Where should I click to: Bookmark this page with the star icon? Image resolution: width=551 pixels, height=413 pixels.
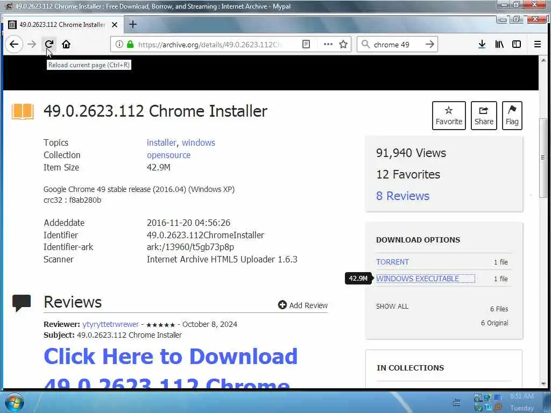pyautogui.click(x=343, y=44)
